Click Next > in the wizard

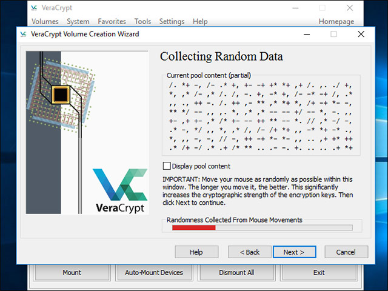pyautogui.click(x=295, y=252)
